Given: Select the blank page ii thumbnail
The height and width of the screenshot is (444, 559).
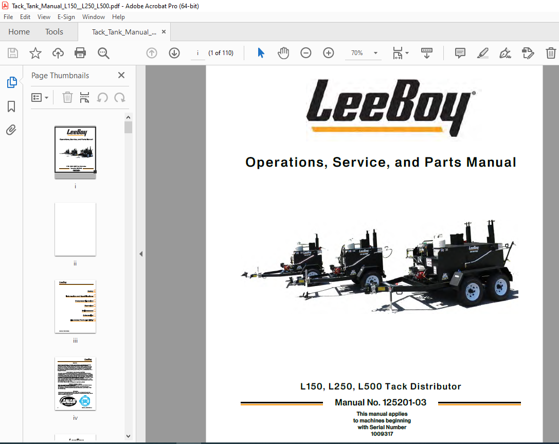Looking at the screenshot, I should pyautogui.click(x=75, y=229).
